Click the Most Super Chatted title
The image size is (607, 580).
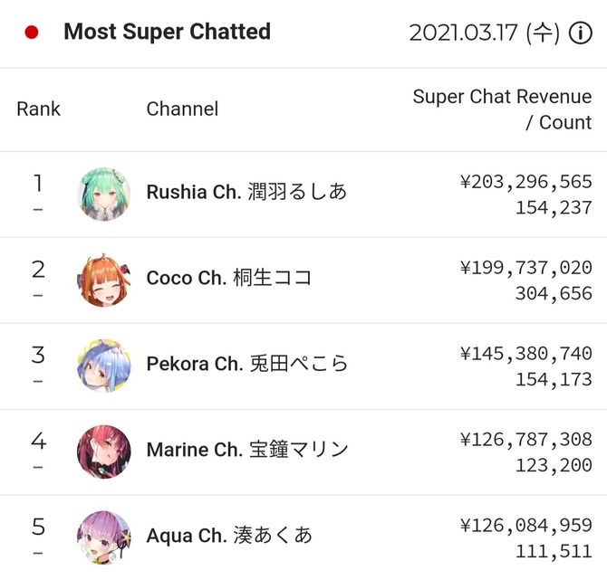click(168, 32)
